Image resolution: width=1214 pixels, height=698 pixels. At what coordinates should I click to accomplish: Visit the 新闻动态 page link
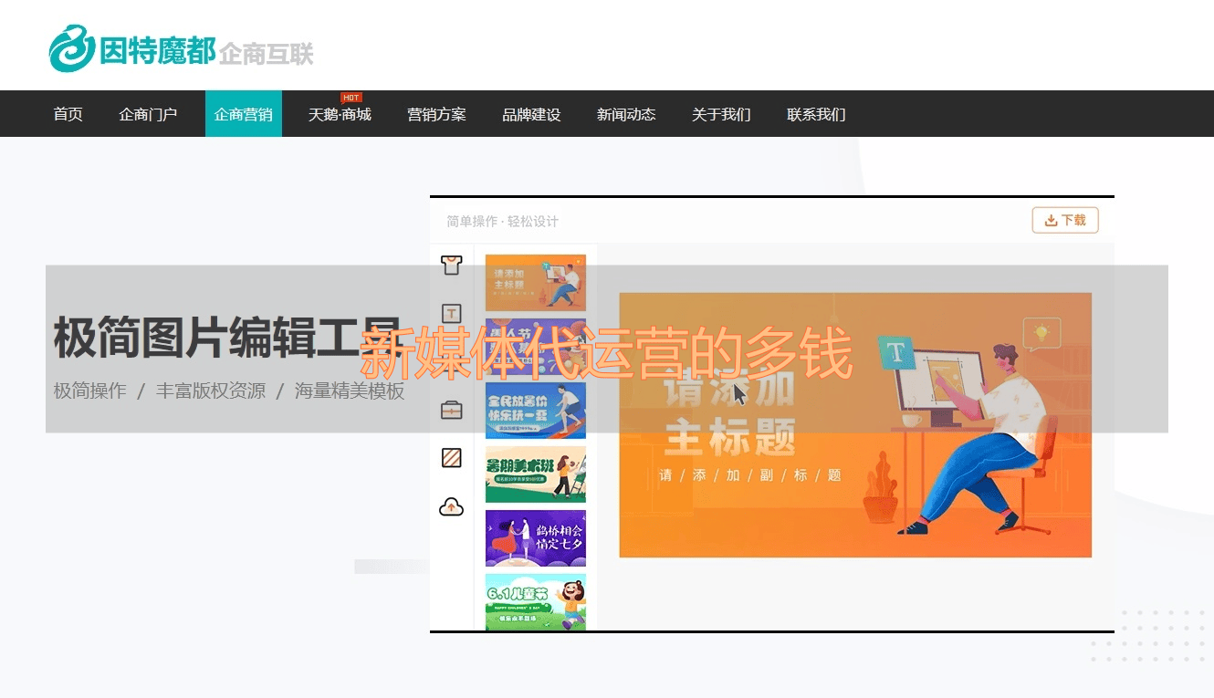pyautogui.click(x=626, y=114)
